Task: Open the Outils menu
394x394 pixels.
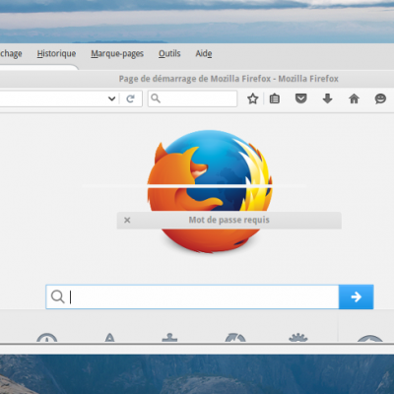Action: [x=169, y=53]
